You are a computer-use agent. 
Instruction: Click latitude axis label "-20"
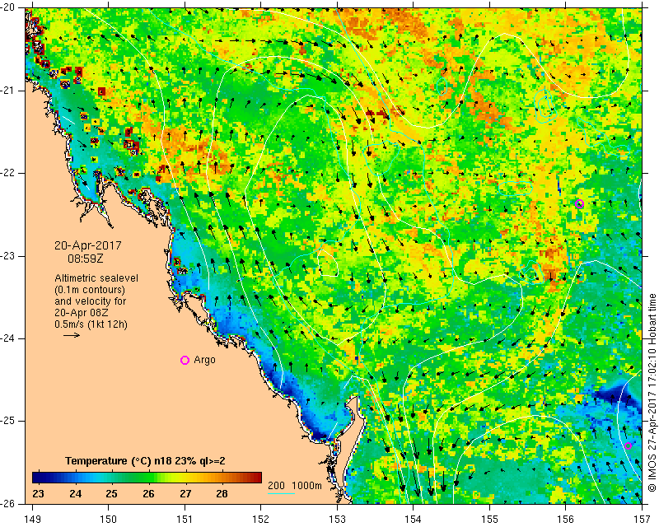tap(8, 8)
